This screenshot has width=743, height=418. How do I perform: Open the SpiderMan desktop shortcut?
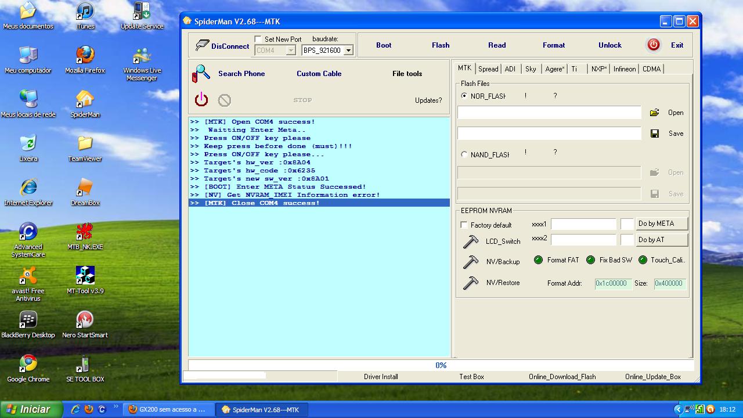click(x=85, y=104)
